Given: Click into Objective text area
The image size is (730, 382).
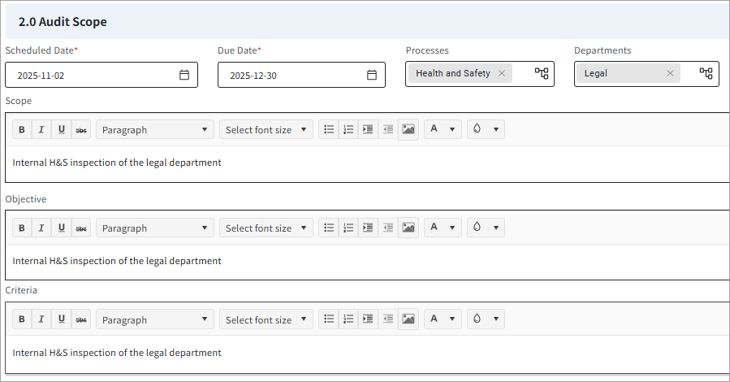Looking at the screenshot, I should (368, 262).
